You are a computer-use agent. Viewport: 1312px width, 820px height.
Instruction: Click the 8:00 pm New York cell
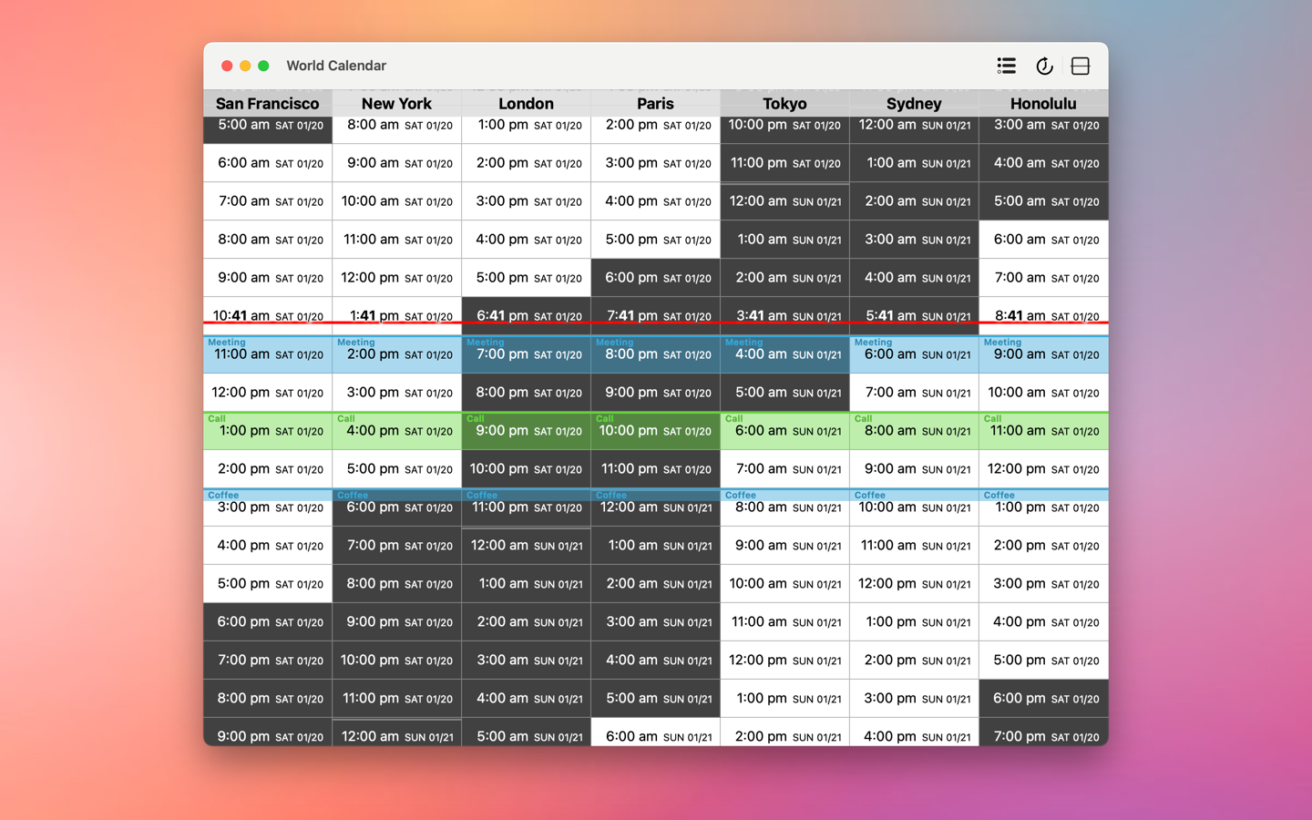pyautogui.click(x=397, y=584)
